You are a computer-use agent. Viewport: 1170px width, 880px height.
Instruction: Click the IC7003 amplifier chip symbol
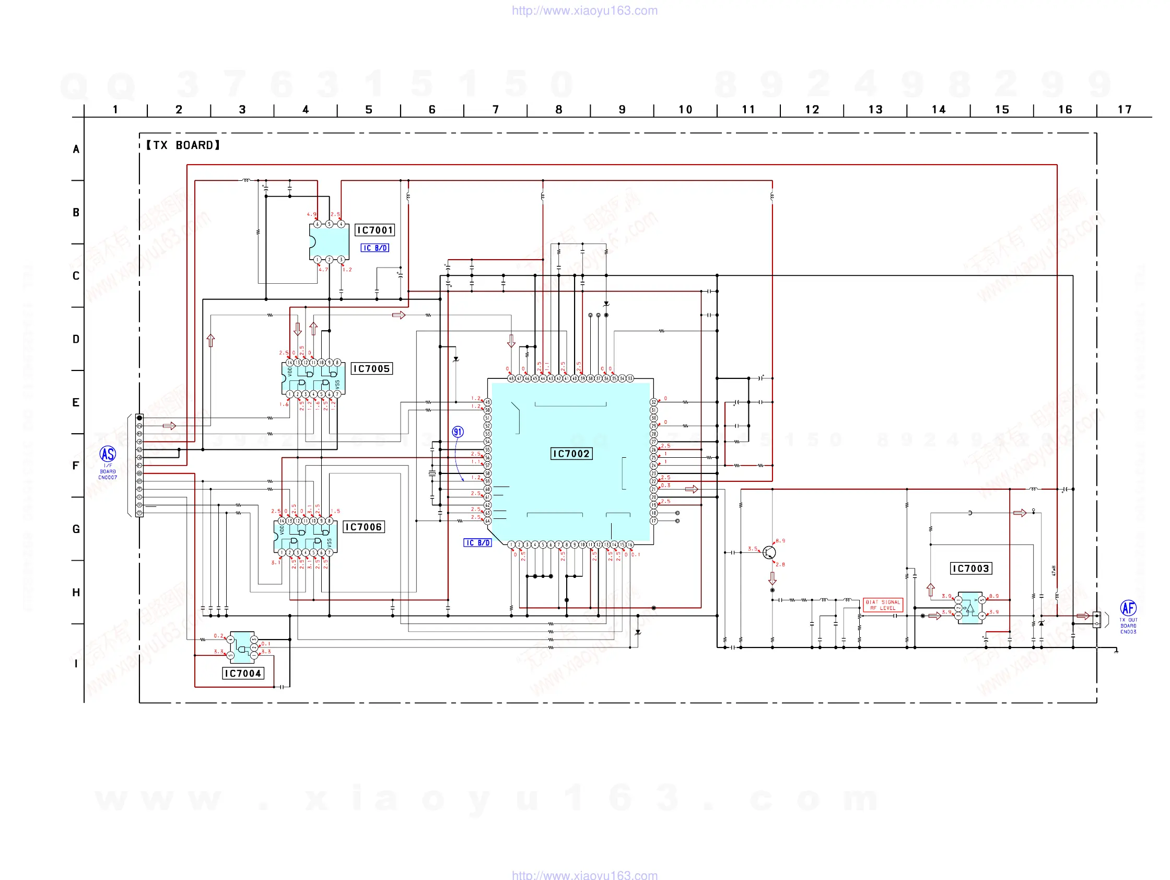tap(969, 607)
